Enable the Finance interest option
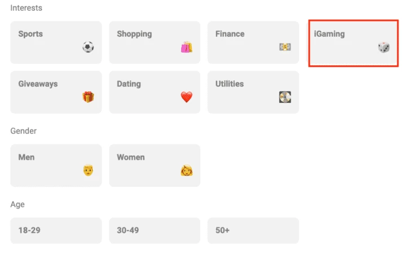The height and width of the screenshot is (258, 412). point(253,42)
